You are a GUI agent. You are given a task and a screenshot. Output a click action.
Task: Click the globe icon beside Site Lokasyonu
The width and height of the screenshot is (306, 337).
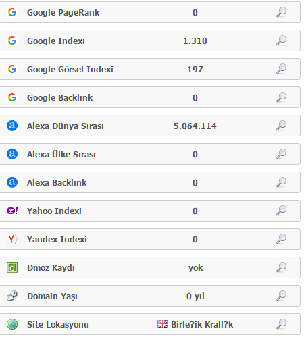12,324
